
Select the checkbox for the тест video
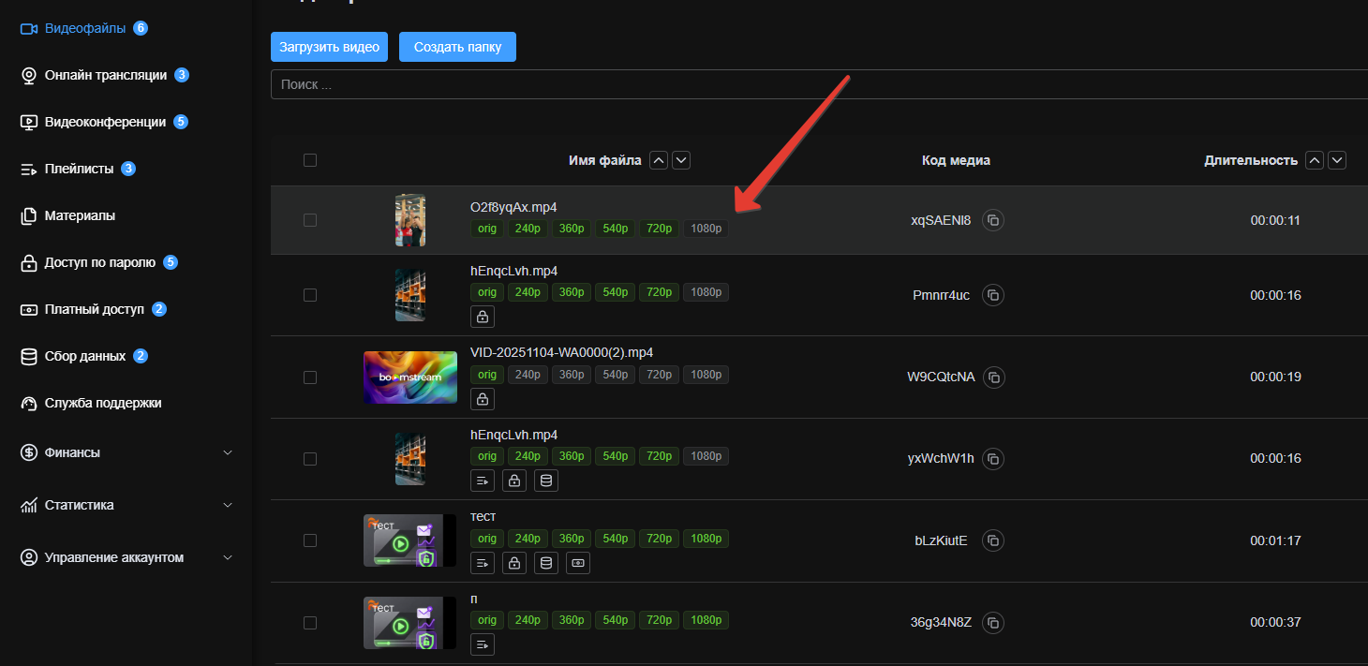click(310, 540)
